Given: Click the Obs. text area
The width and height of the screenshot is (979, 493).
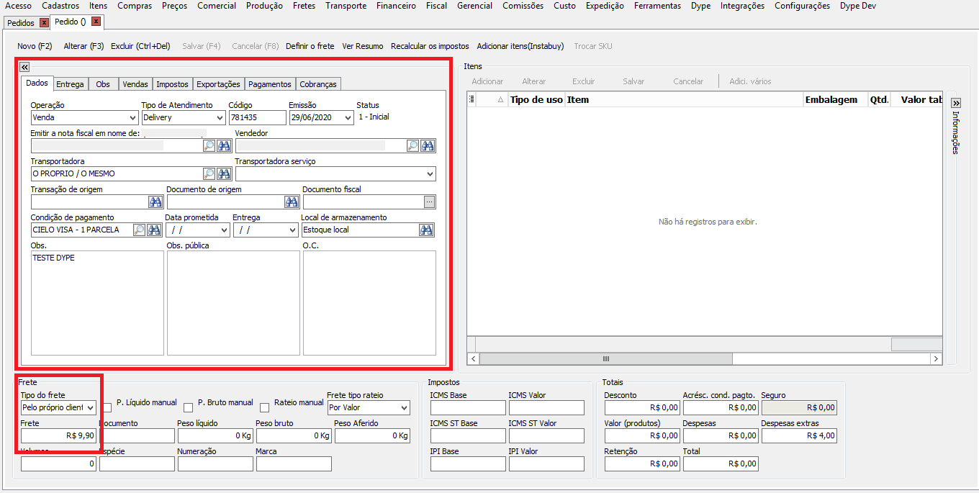Looking at the screenshot, I should pyautogui.click(x=97, y=303).
